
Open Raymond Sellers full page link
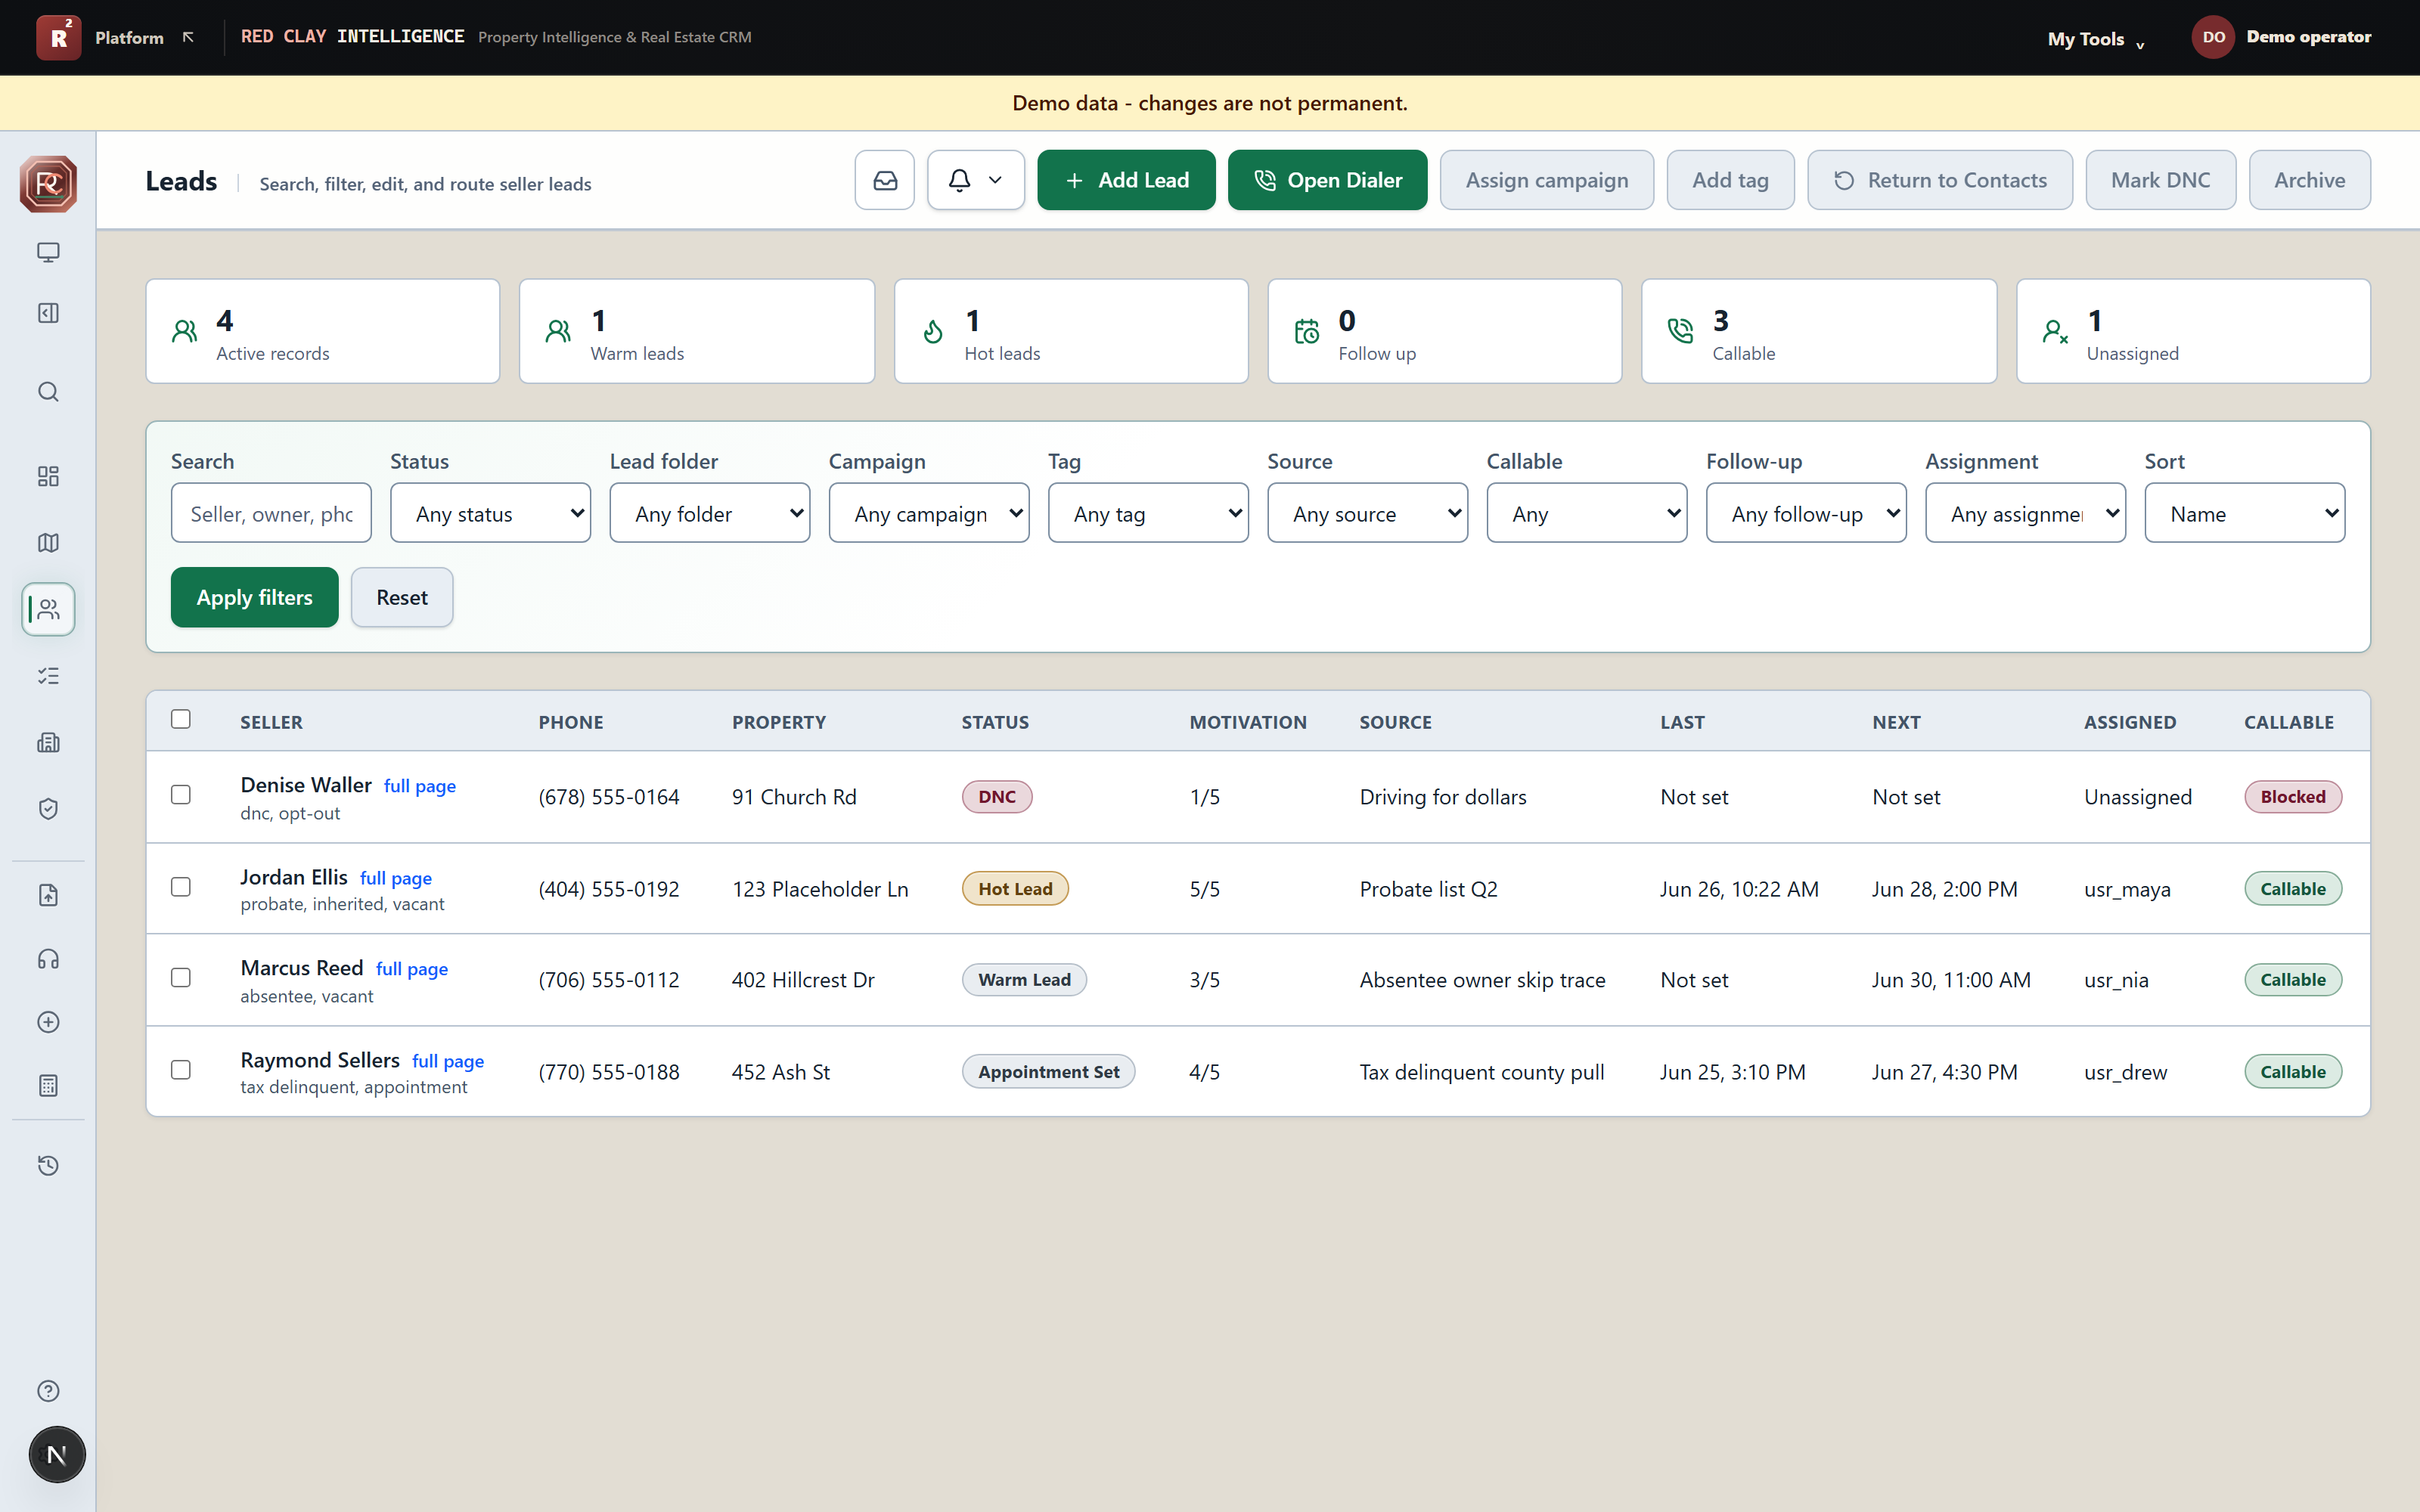click(x=448, y=1061)
